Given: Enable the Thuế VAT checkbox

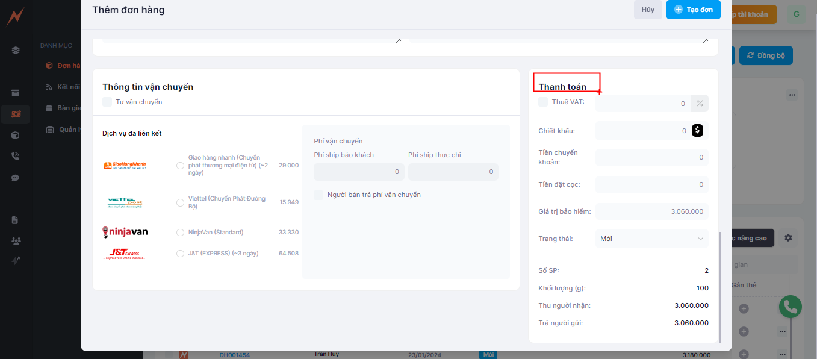Looking at the screenshot, I should coord(543,102).
